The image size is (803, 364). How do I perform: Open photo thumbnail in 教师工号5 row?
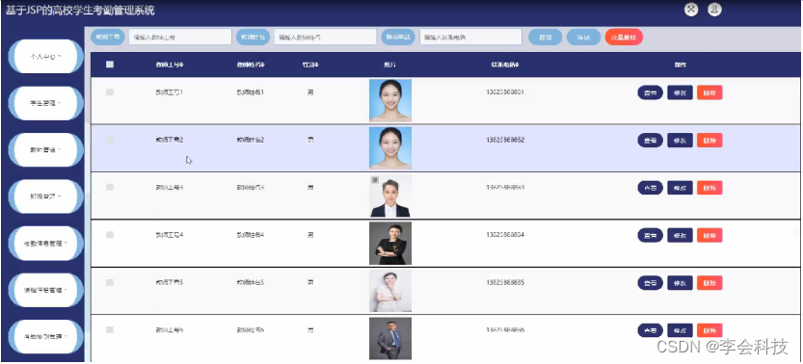(x=390, y=291)
